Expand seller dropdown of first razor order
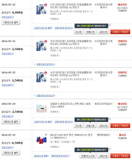 [x=106, y=7]
